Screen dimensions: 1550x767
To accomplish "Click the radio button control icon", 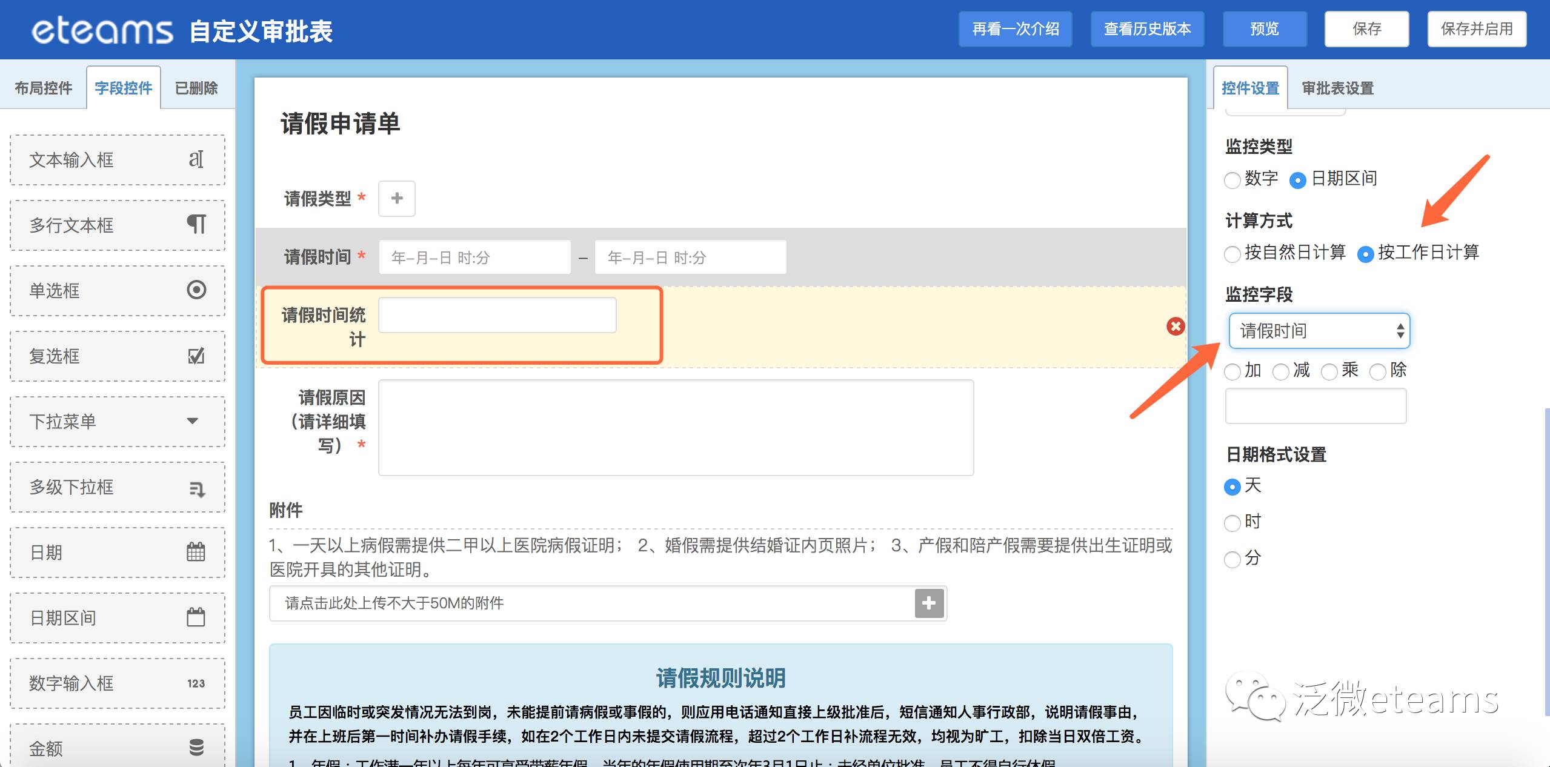I will pyautogui.click(x=196, y=290).
